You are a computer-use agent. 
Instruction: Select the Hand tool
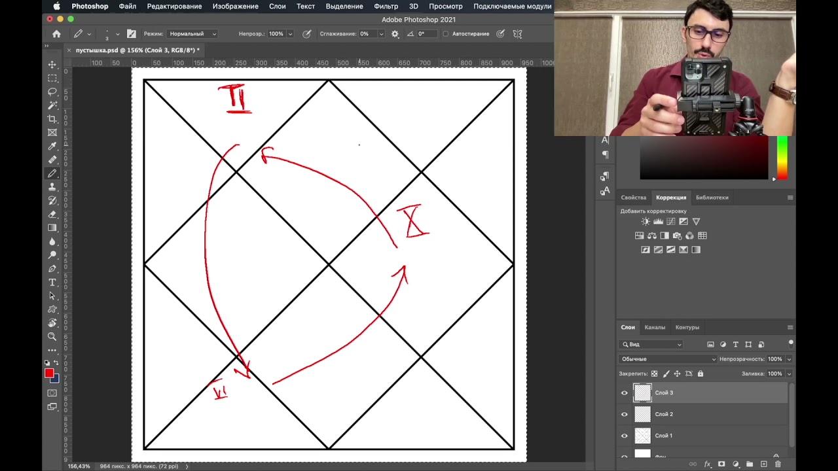tap(52, 323)
